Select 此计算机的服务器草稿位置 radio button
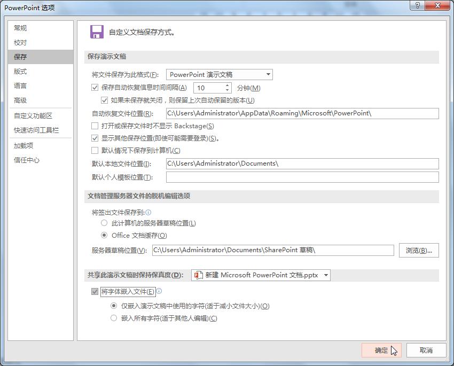 tap(104, 223)
